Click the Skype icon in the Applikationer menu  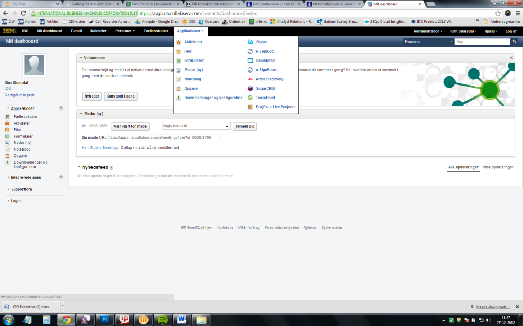point(251,42)
